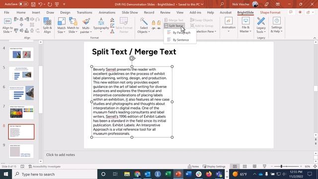Open the Multi-painter dropdown
318x179 pixels.
pos(86,25)
